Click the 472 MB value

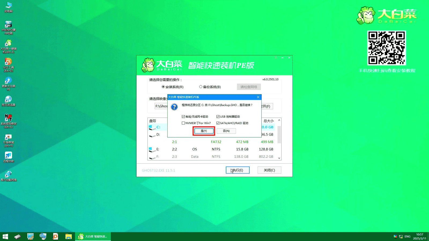242,142
